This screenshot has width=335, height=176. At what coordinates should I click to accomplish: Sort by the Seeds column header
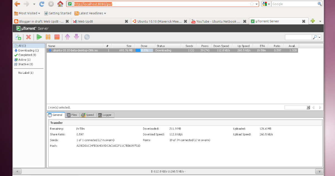[189, 46]
